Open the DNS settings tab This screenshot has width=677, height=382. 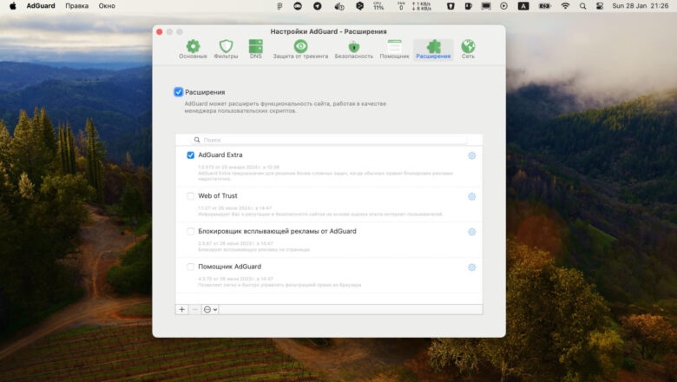point(255,49)
